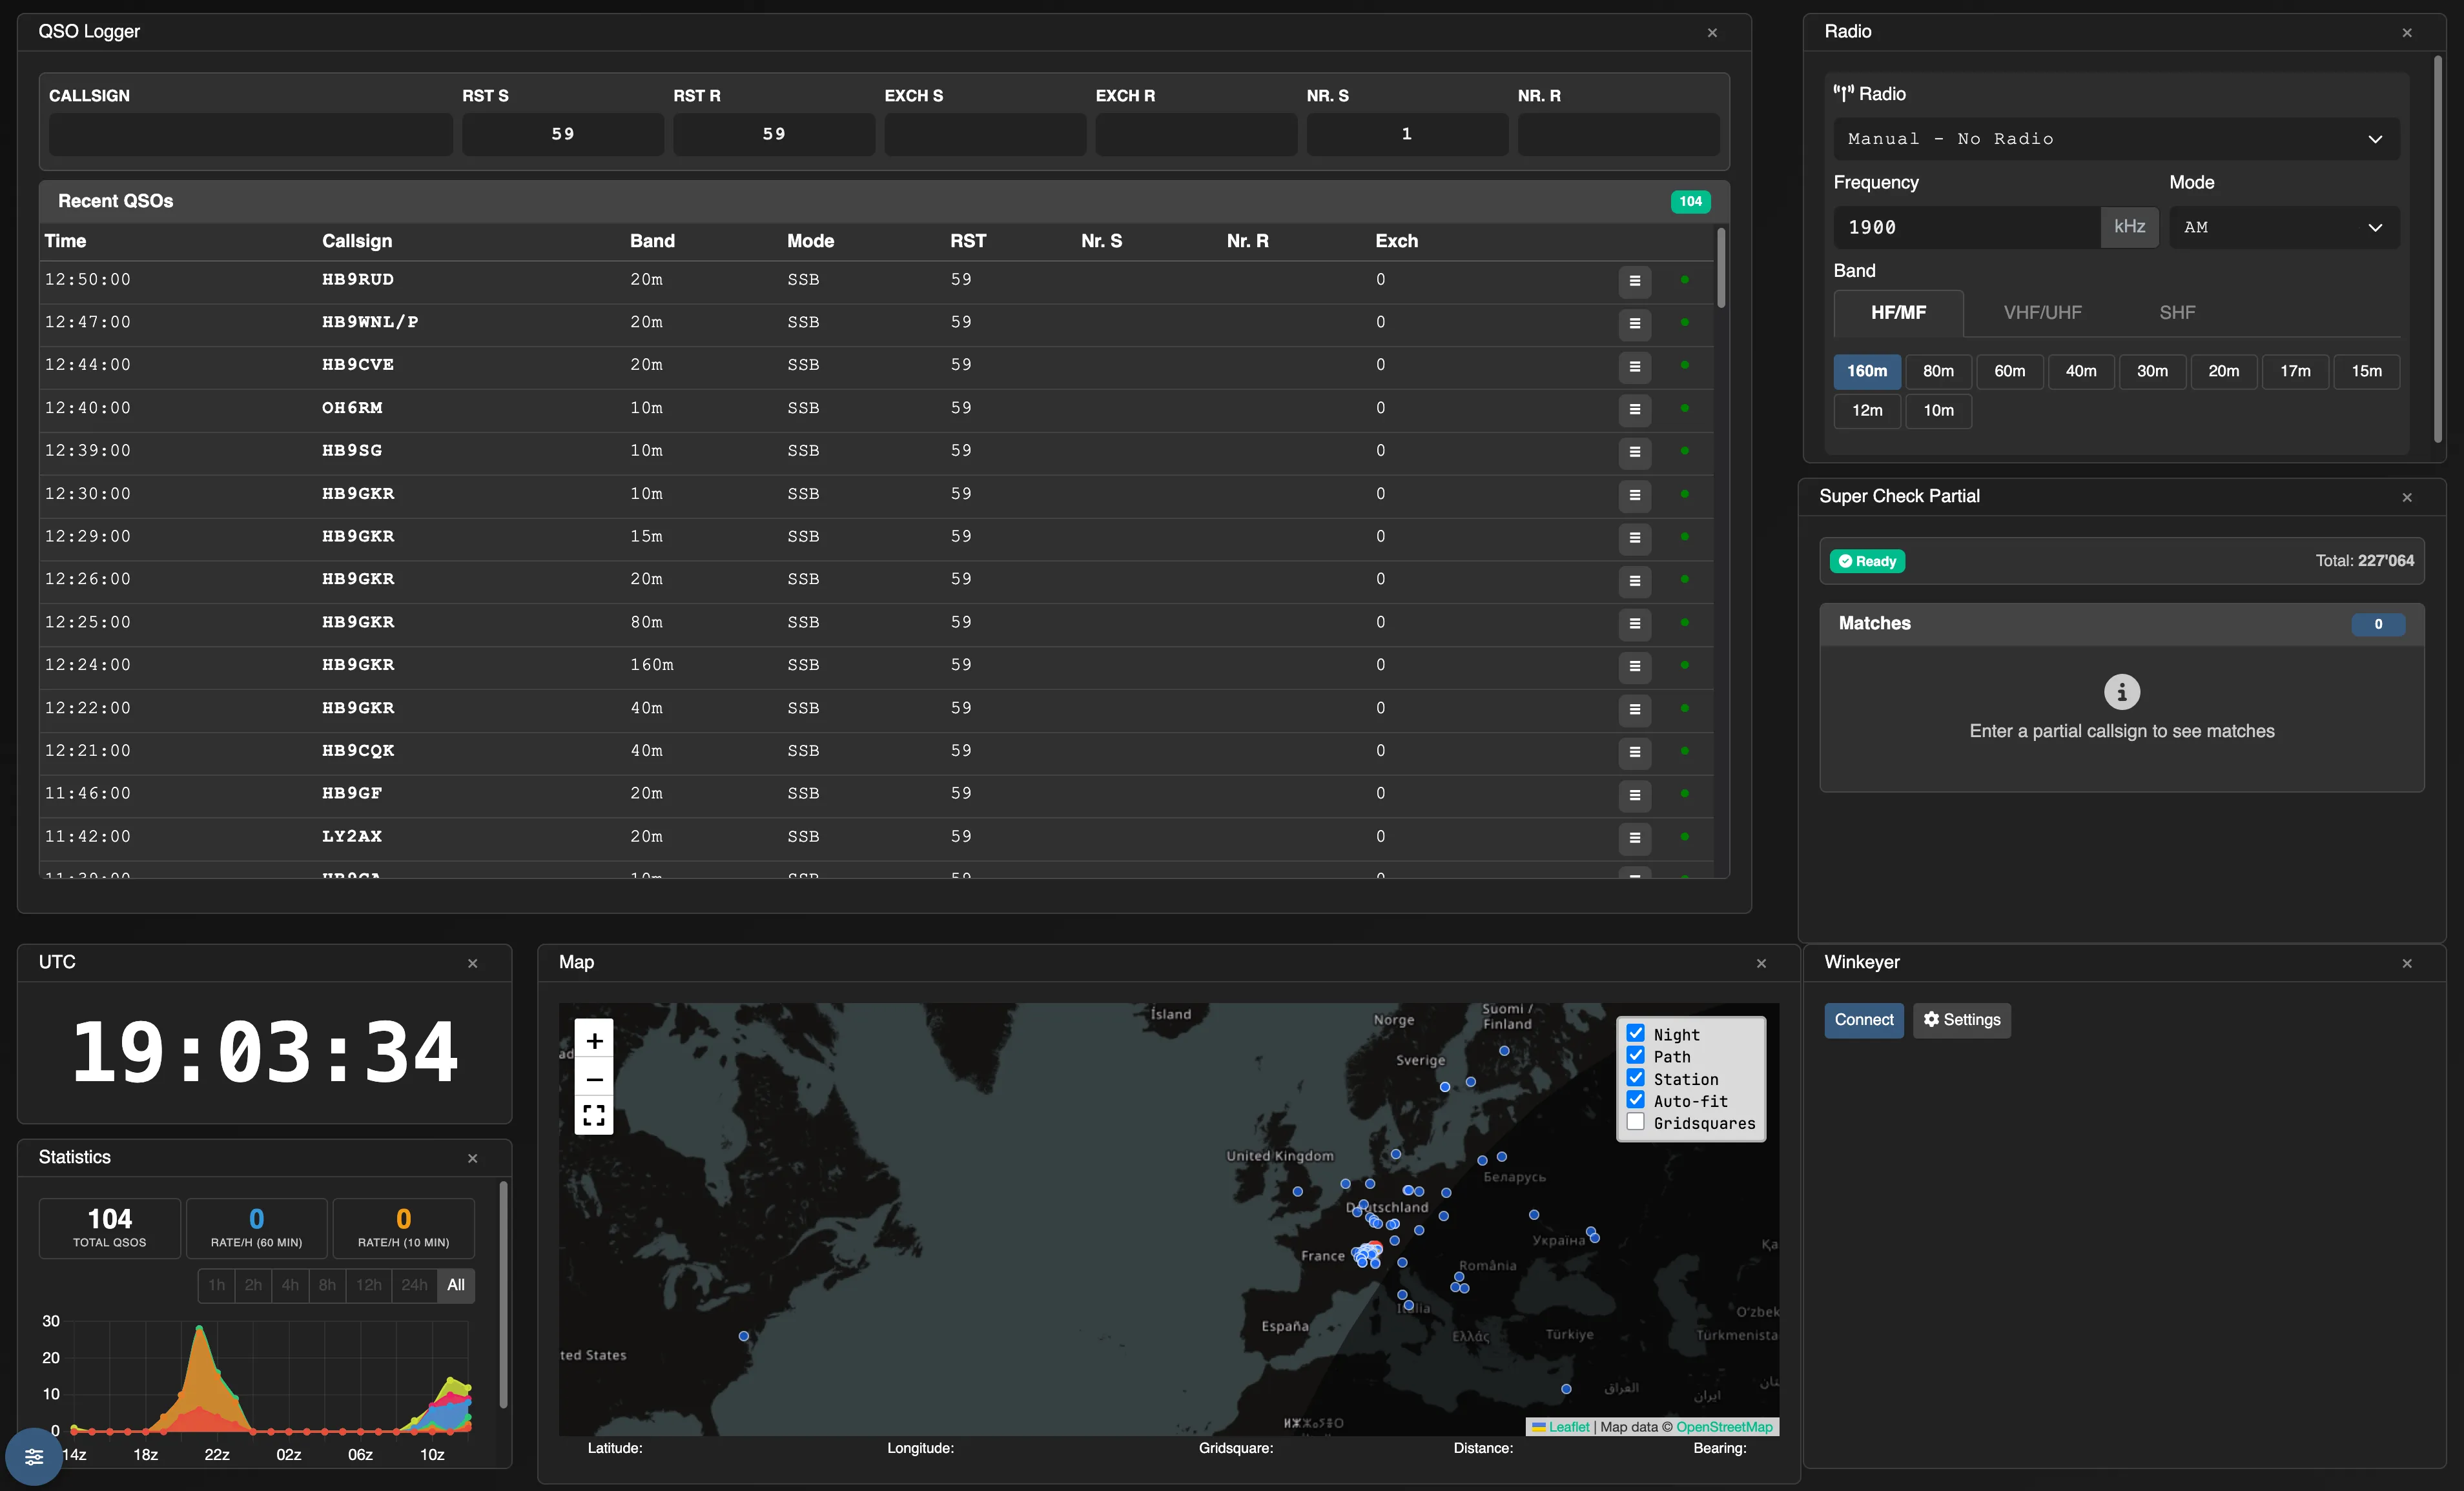This screenshot has width=2464, height=1491.
Task: Open row menu for LY2AX QSO
Action: tap(1634, 838)
